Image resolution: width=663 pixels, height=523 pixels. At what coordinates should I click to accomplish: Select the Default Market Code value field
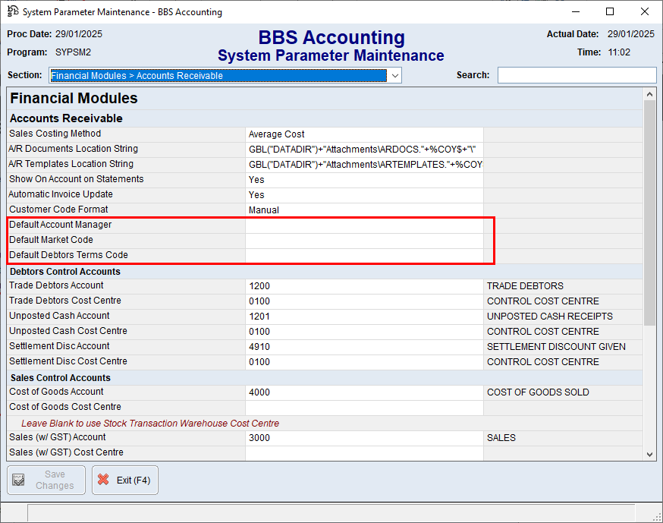[364, 241]
